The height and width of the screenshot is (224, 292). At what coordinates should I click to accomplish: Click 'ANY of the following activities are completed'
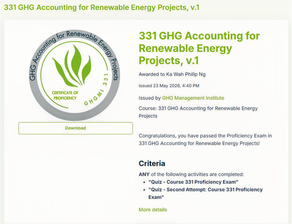coord(191,174)
